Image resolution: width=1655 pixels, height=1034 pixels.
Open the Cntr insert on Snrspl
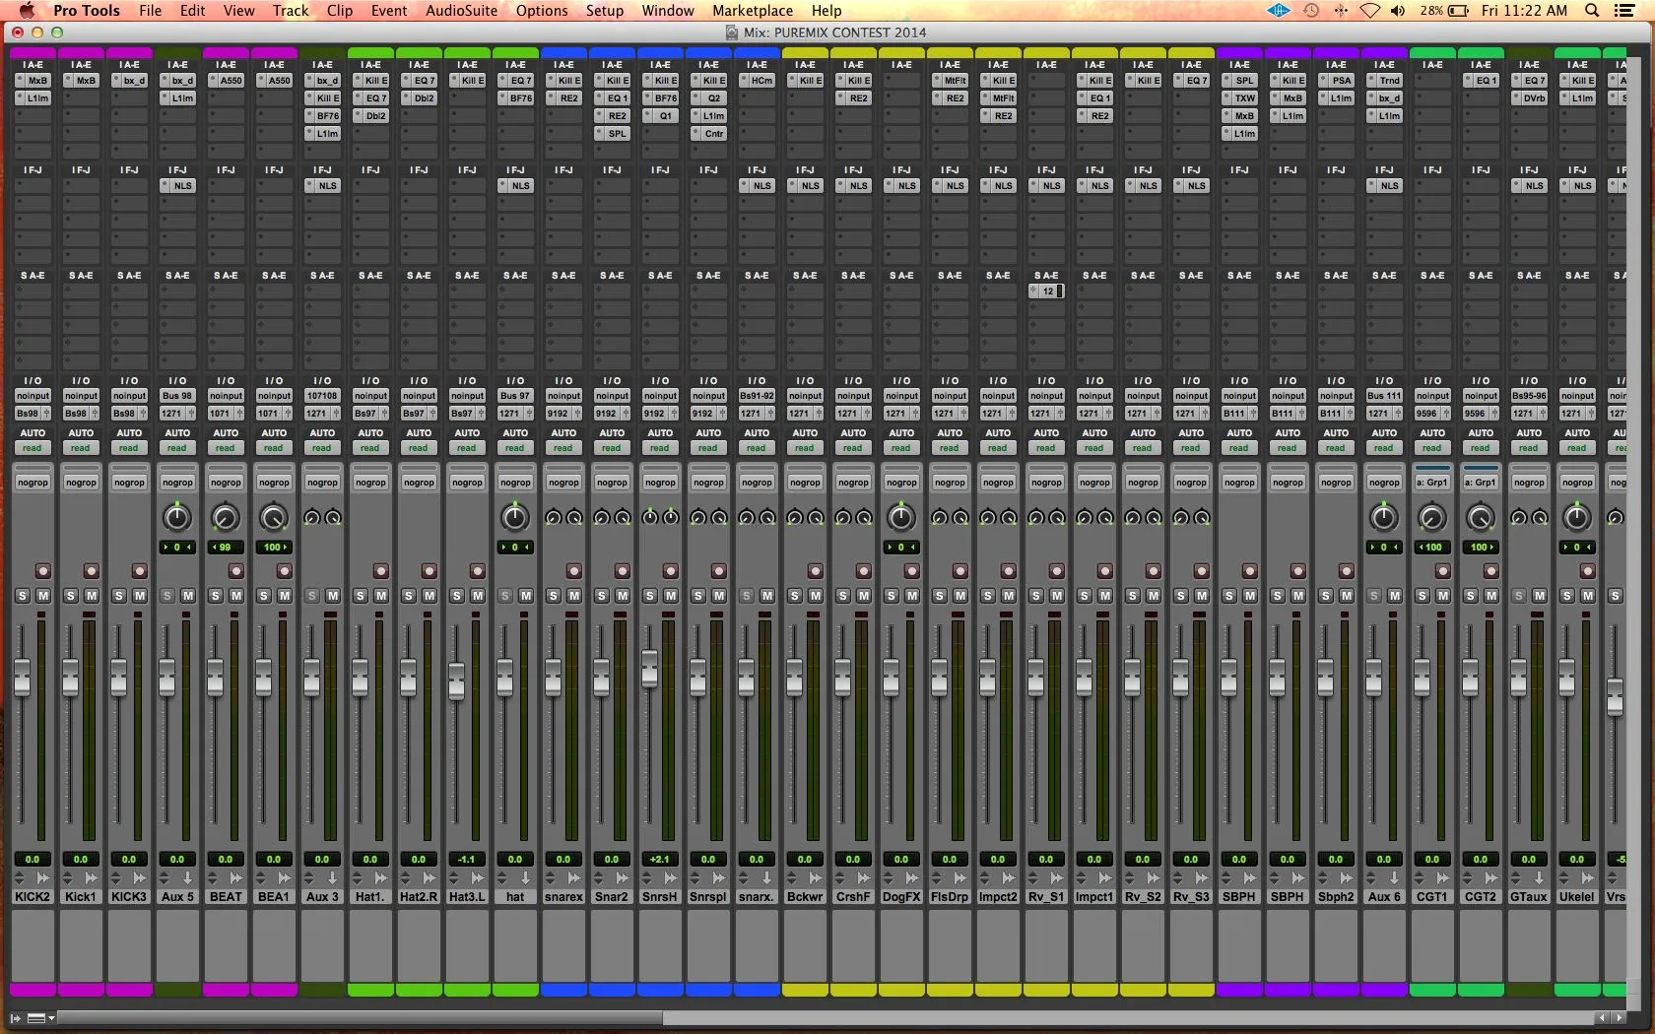pyautogui.click(x=708, y=134)
